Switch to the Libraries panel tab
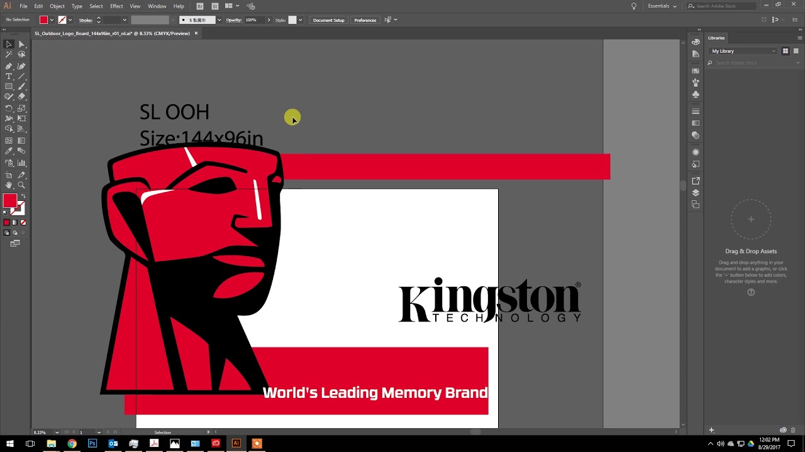The height and width of the screenshot is (452, 805). [716, 38]
